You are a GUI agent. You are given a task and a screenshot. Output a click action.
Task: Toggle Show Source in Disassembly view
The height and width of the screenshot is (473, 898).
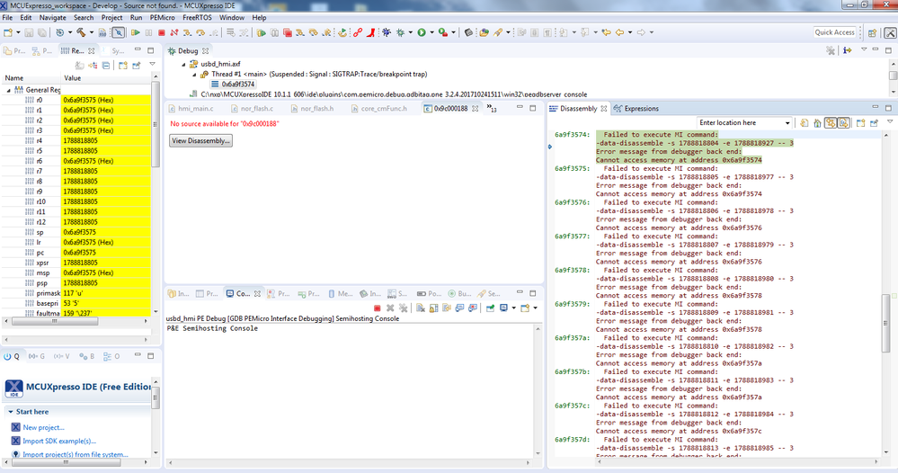[843, 123]
